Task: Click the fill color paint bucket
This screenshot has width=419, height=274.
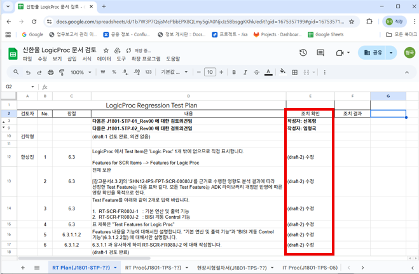Action: (282, 72)
